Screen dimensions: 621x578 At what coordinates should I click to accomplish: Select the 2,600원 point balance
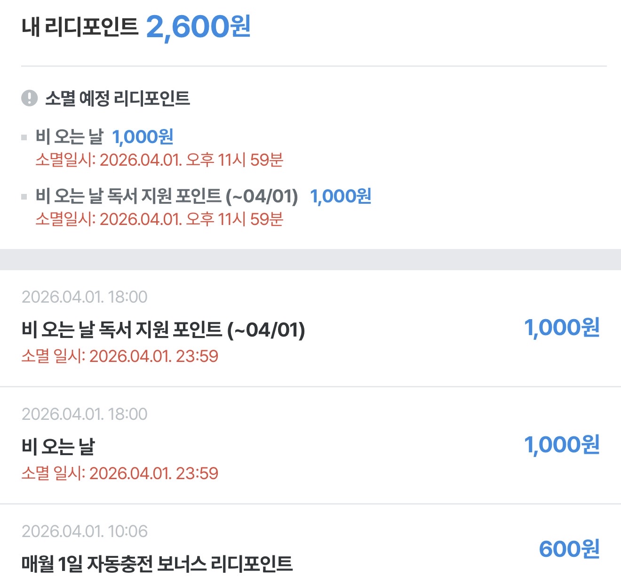coord(198,27)
